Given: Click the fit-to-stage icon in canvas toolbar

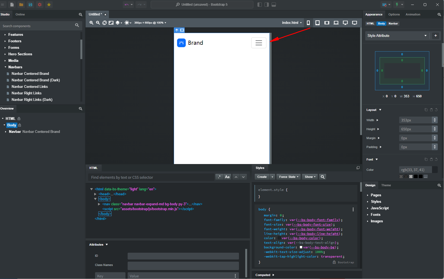Looking at the screenshot, I should [111, 23].
